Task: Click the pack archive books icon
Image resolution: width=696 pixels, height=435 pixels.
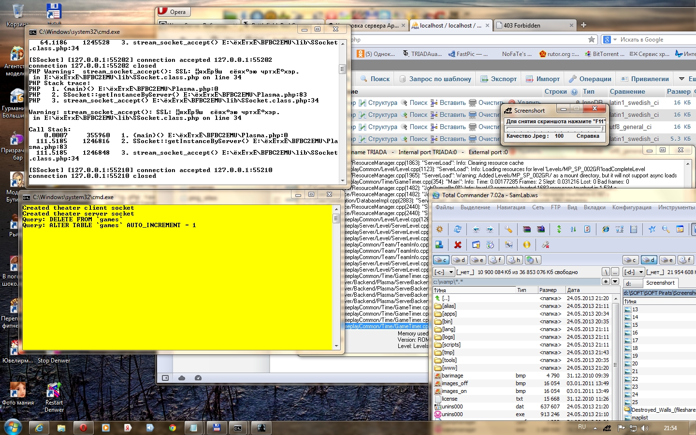Action: click(x=527, y=229)
